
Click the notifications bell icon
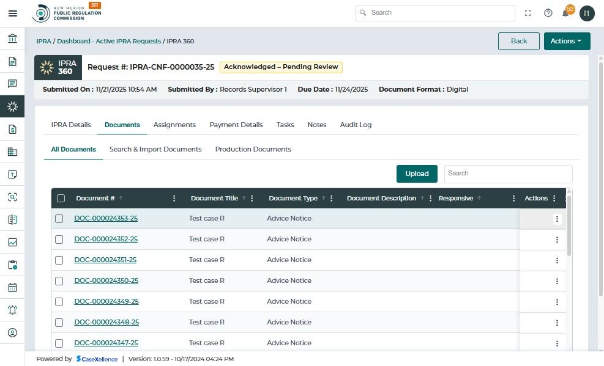click(x=565, y=13)
